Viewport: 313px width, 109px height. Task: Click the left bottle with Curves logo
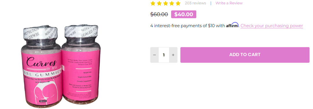point(41,67)
